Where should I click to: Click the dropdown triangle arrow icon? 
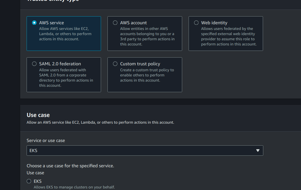tap(258, 151)
